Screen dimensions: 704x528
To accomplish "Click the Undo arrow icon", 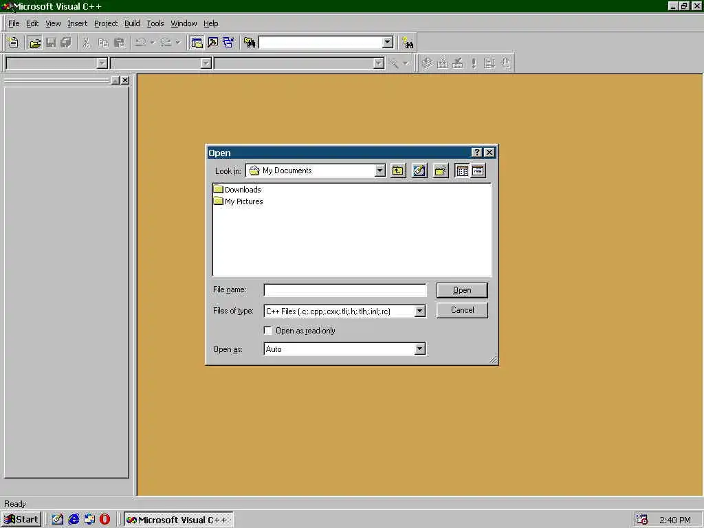I will click(x=140, y=43).
